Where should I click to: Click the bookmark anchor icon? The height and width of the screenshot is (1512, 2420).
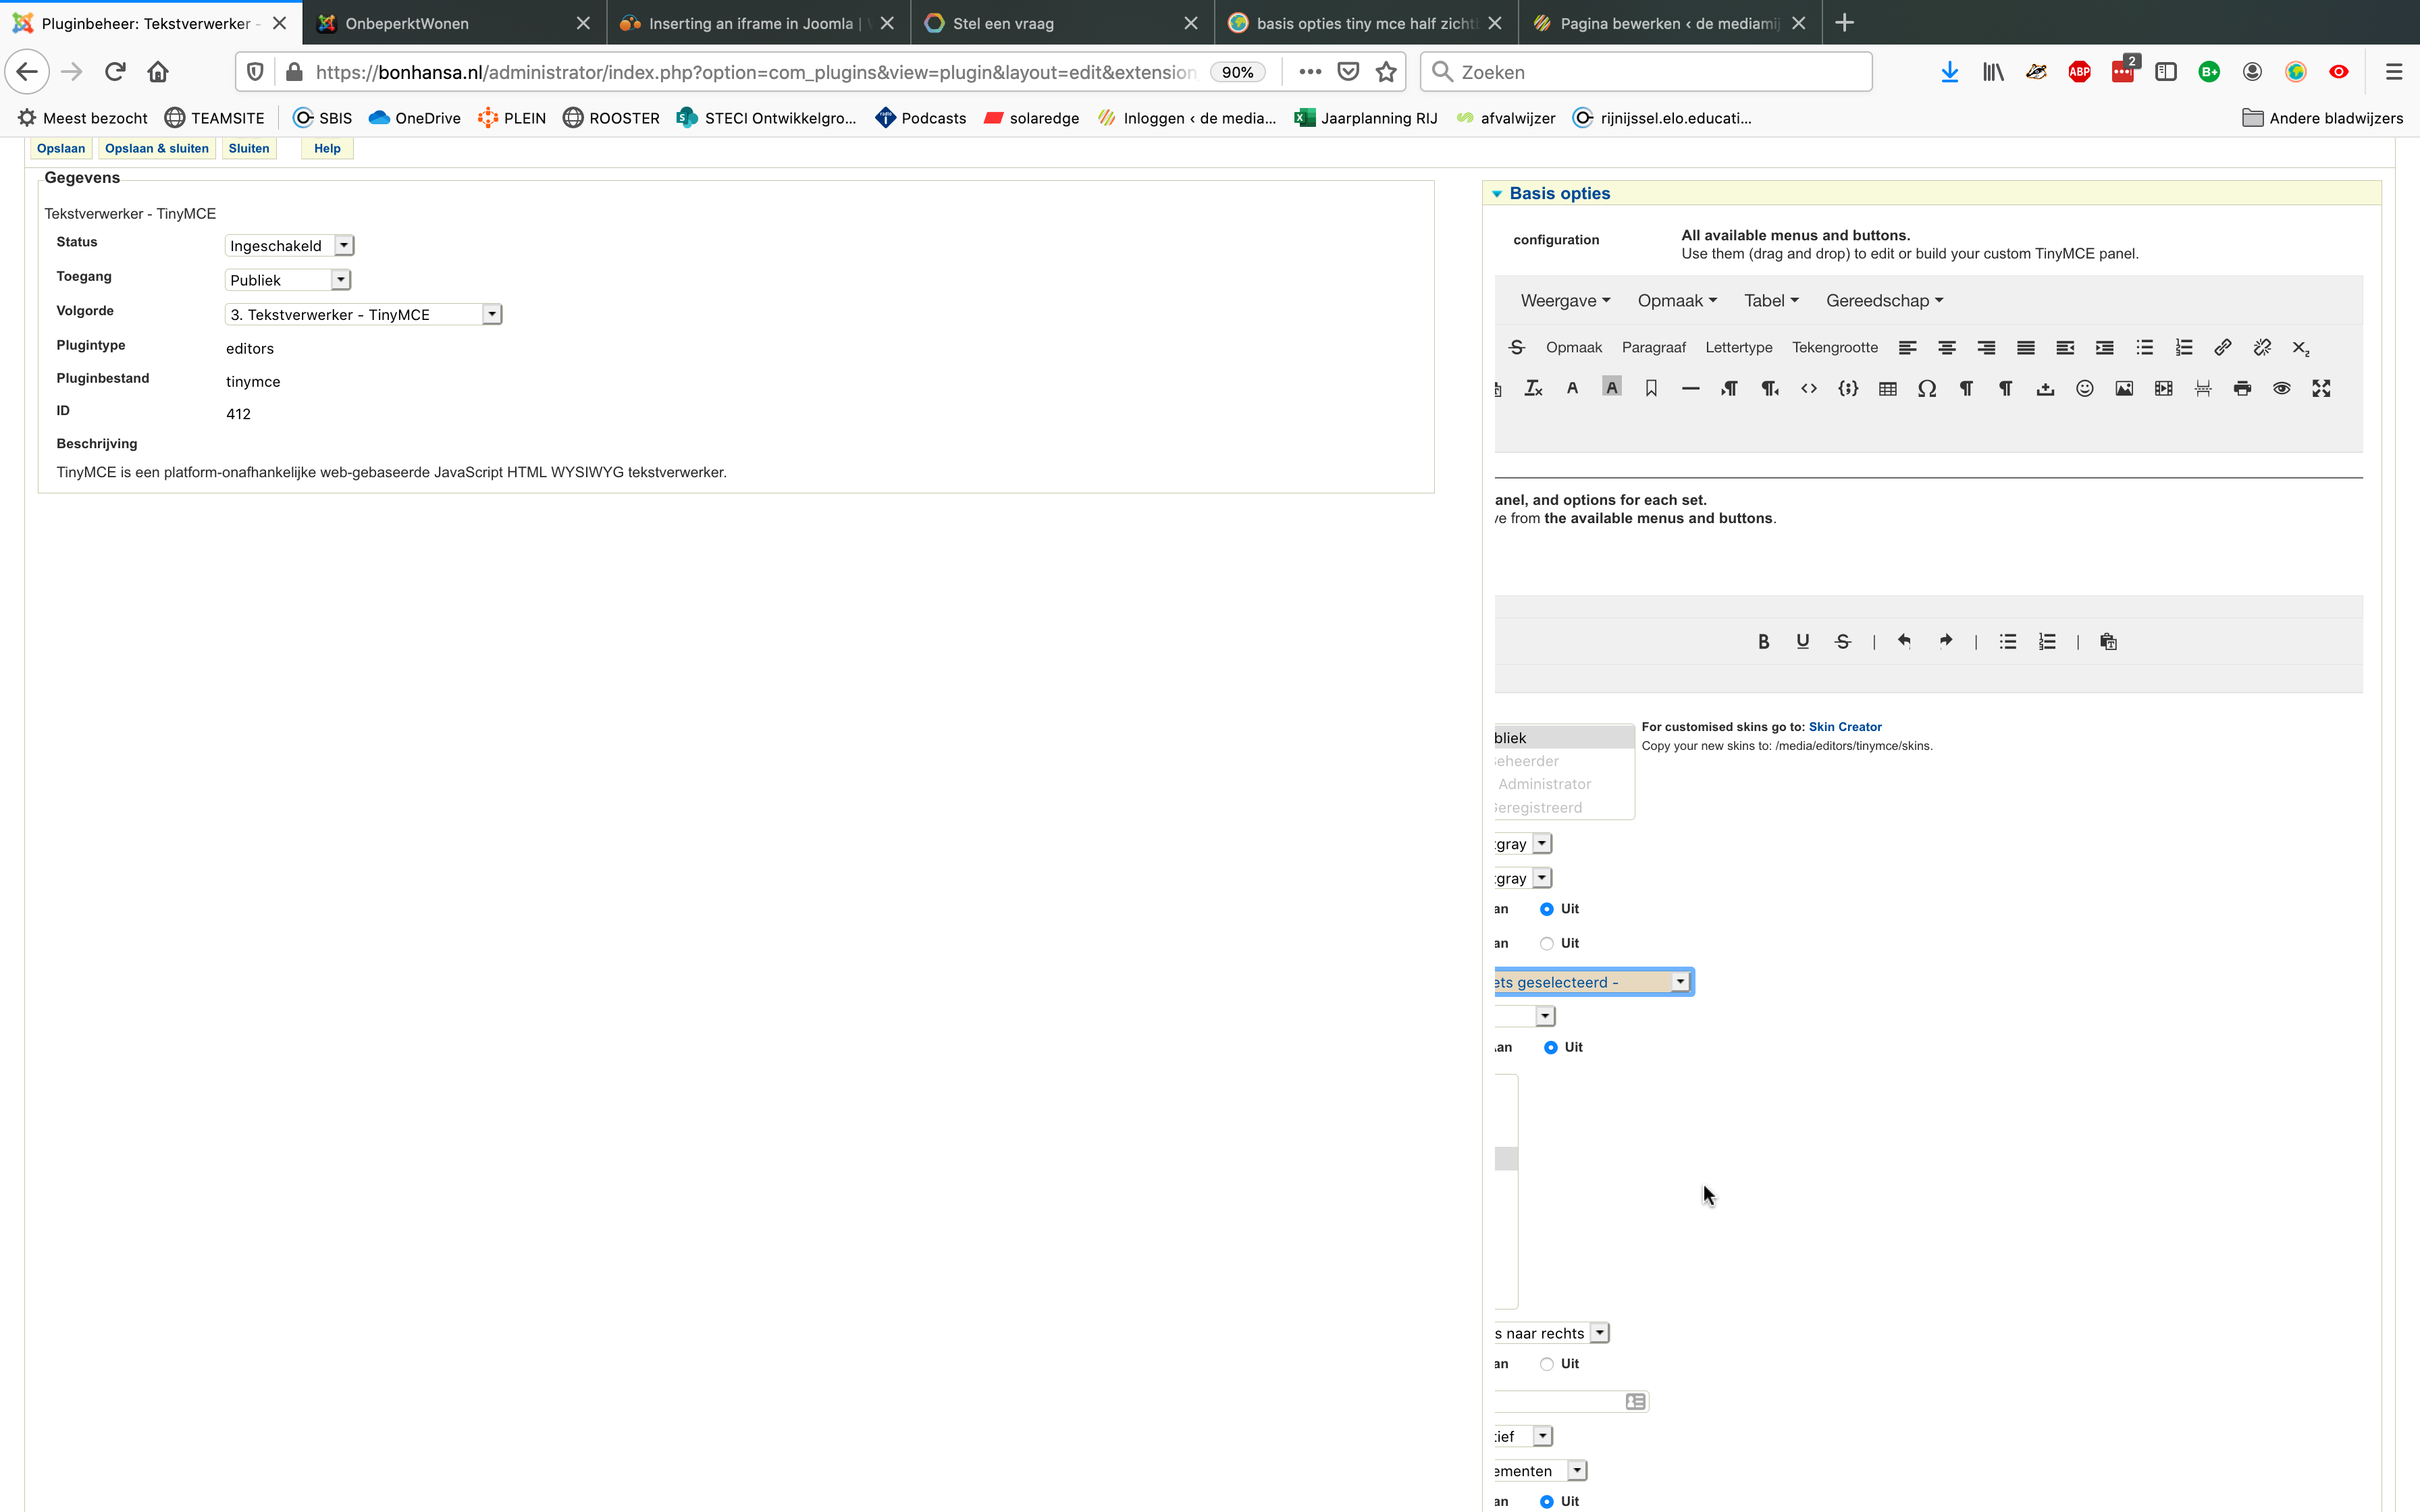[1651, 389]
